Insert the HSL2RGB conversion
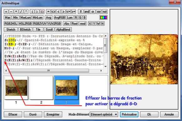The height and width of the screenshot is (121, 182). (25, 24)
